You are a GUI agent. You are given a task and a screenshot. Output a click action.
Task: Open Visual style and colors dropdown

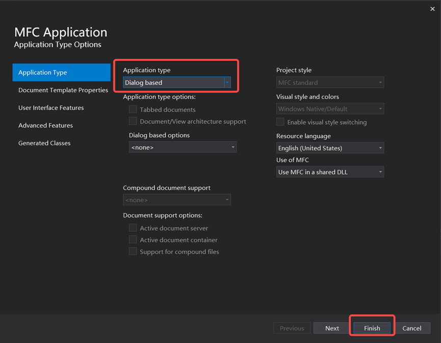click(x=330, y=109)
